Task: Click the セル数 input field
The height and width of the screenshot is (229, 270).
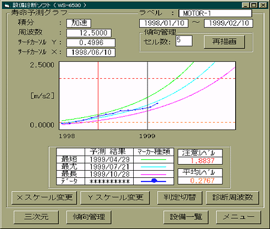Action: [x=184, y=41]
